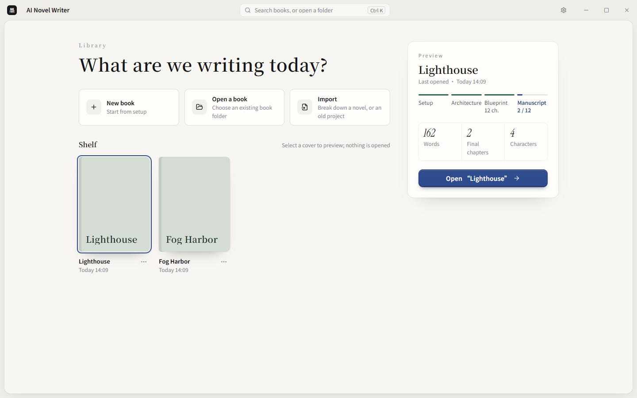Click the plus icon for New book
The height and width of the screenshot is (398, 637).
click(x=94, y=107)
